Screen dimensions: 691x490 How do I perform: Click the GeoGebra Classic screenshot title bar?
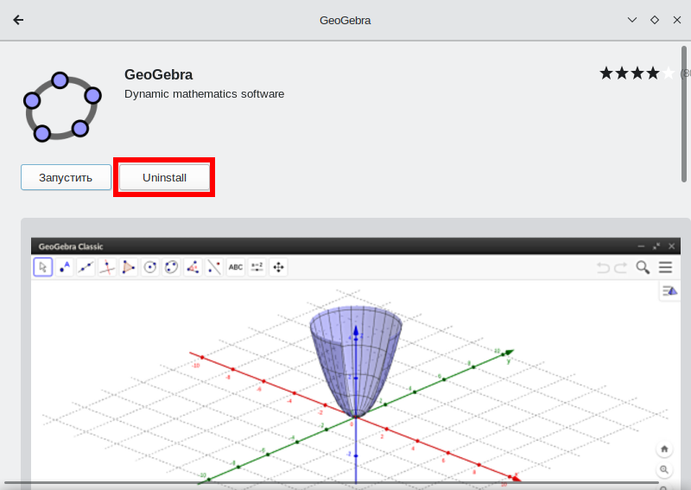tap(355, 246)
